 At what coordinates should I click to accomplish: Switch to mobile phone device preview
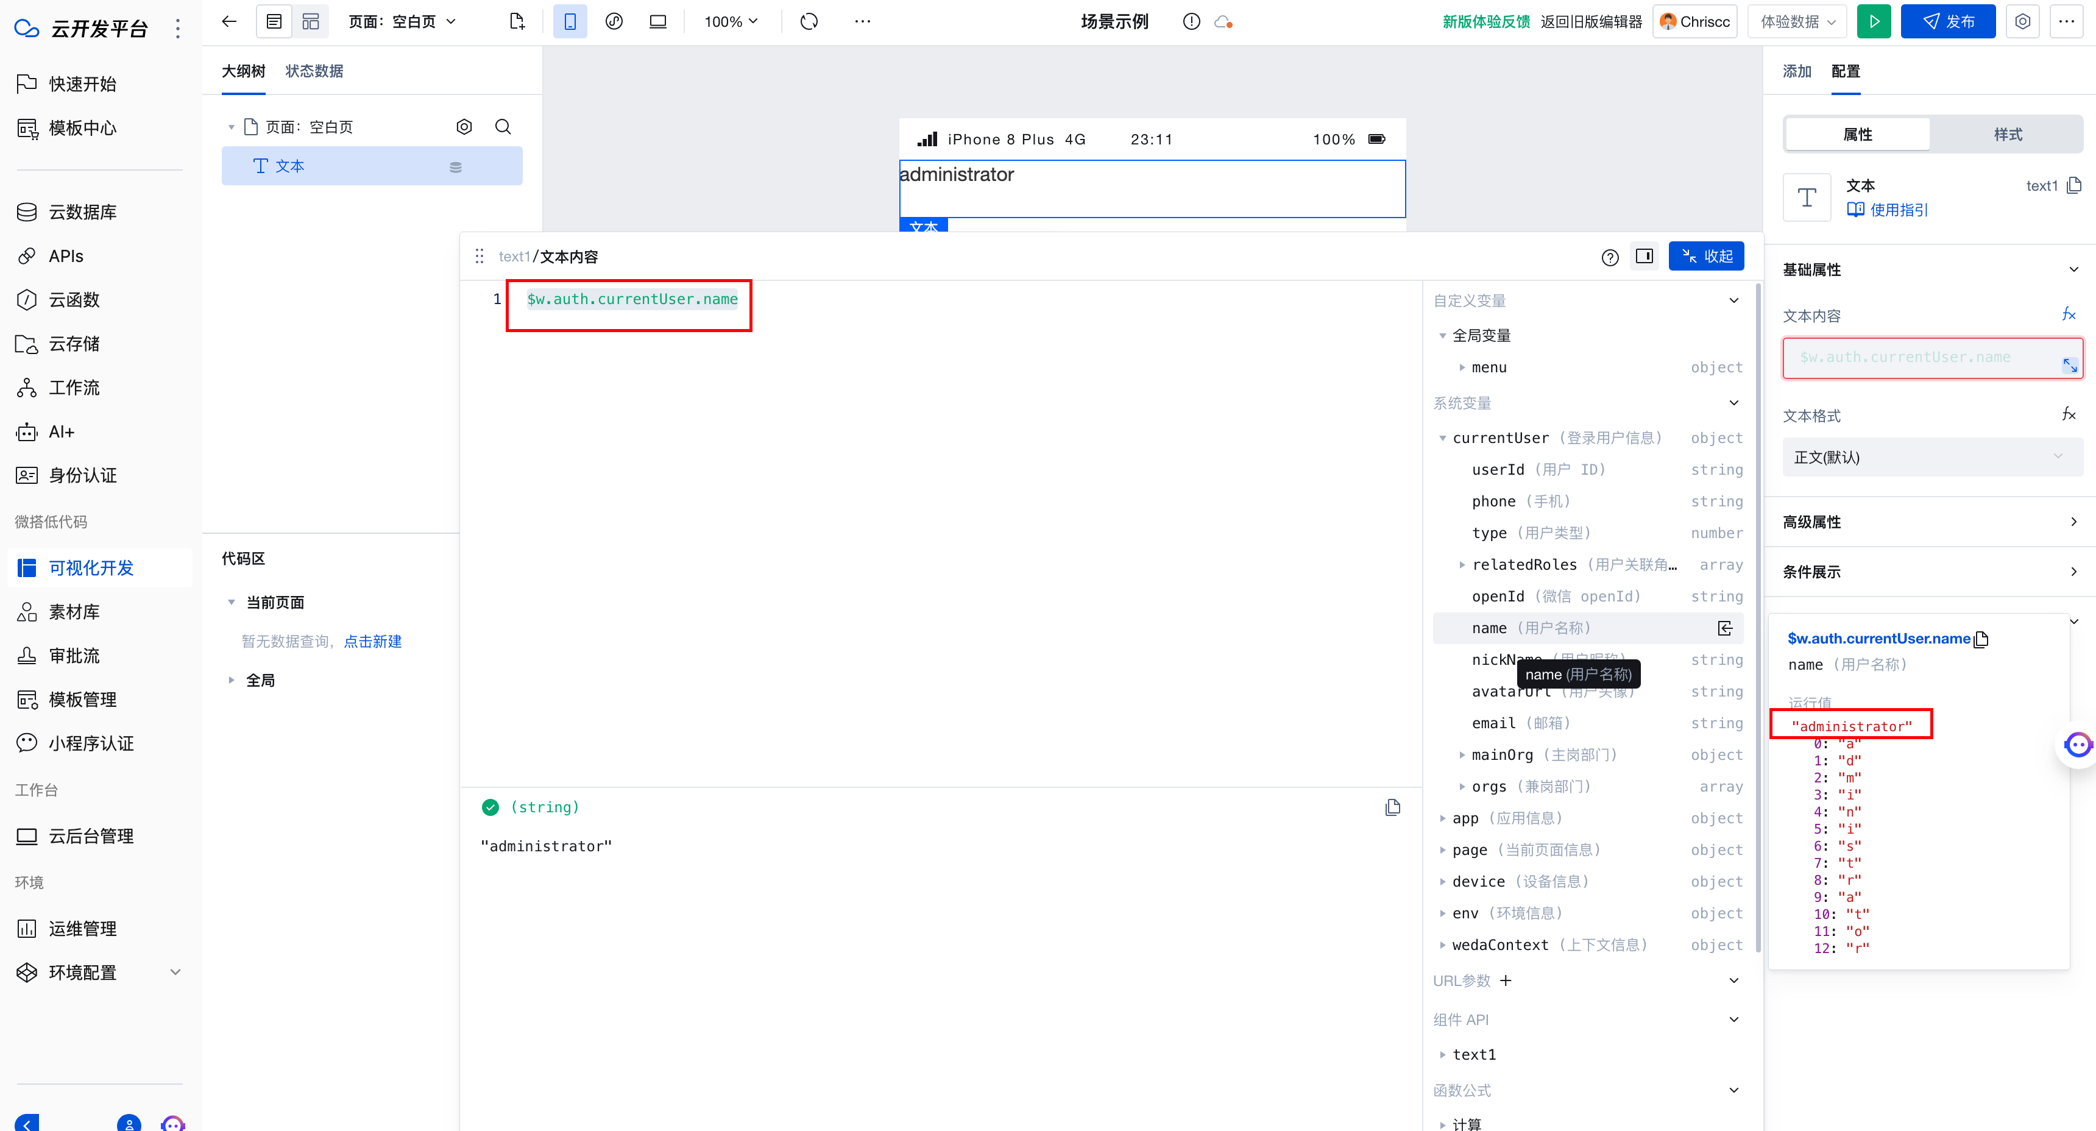point(570,22)
